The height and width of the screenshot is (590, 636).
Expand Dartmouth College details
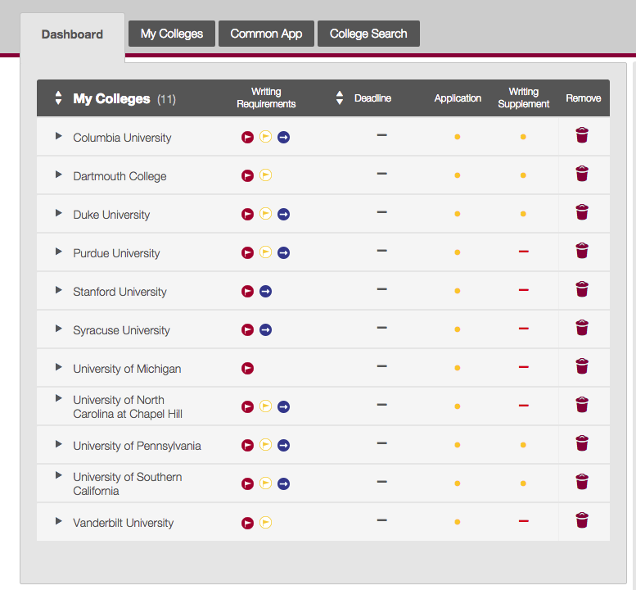(x=59, y=175)
